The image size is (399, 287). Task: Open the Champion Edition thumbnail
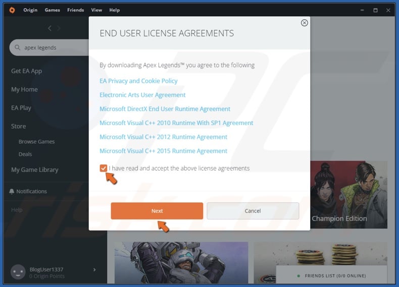(348, 195)
